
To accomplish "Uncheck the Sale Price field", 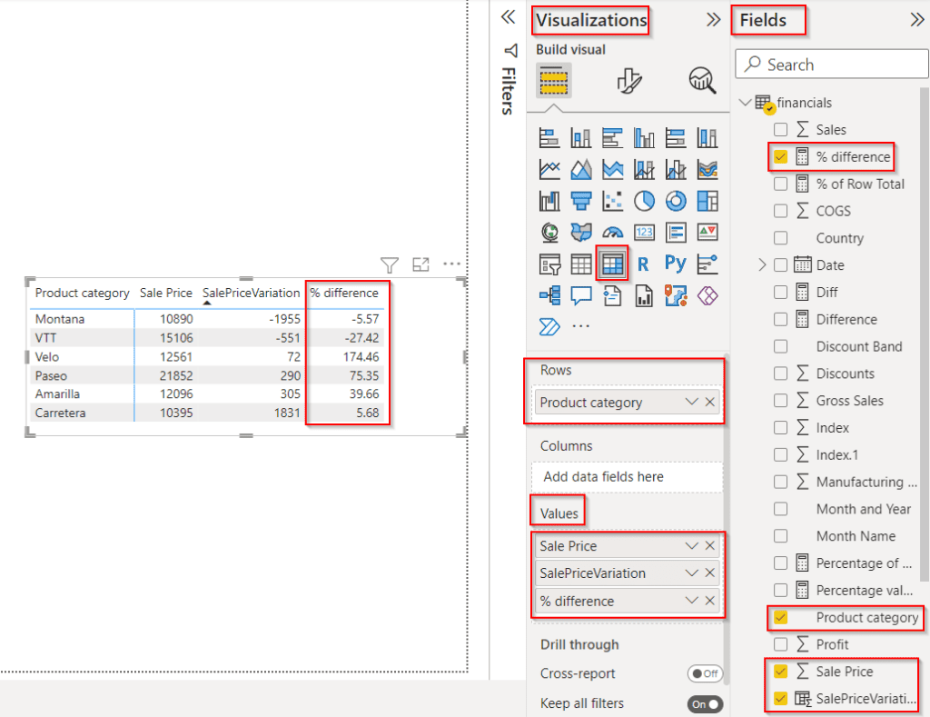I will click(x=780, y=672).
